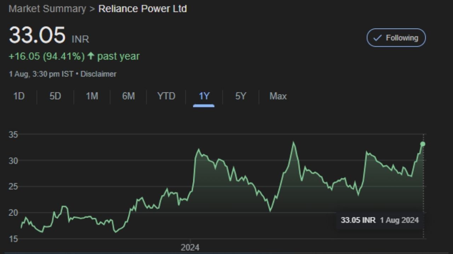Select the 1Y time range tab
Image resolution: width=453 pixels, height=254 pixels.
pos(204,96)
